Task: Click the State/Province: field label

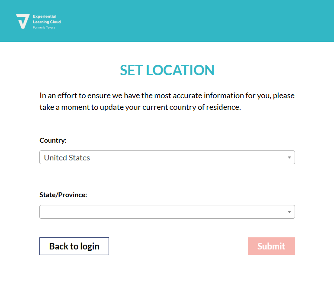Action: point(63,195)
